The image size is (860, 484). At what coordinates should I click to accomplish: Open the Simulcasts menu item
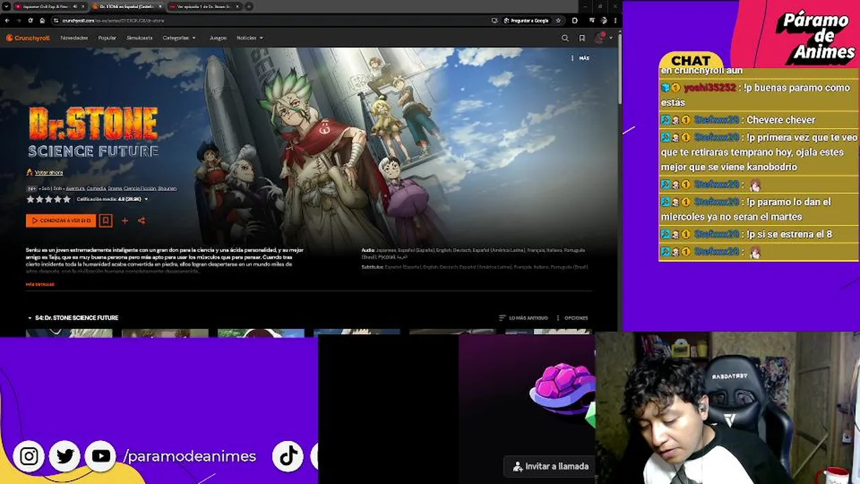(x=139, y=38)
